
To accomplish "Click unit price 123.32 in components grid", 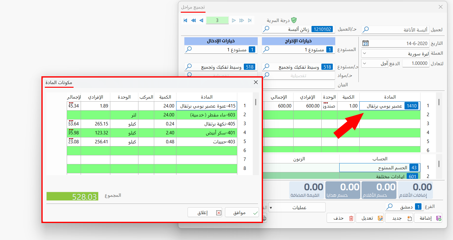I will coord(95,133).
